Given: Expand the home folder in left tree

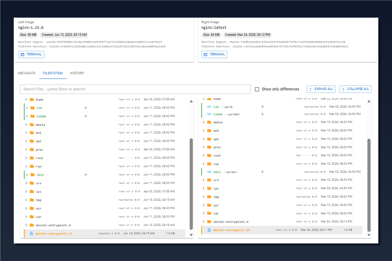Looking at the screenshot, I should [26, 99].
